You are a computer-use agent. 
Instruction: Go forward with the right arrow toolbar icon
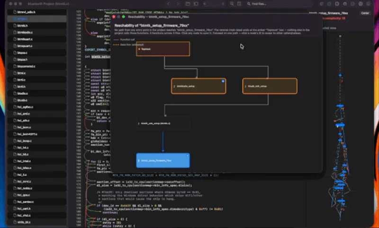[x=178, y=4]
